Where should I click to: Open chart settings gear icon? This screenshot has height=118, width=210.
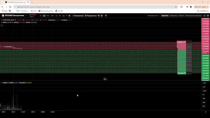point(102,16)
